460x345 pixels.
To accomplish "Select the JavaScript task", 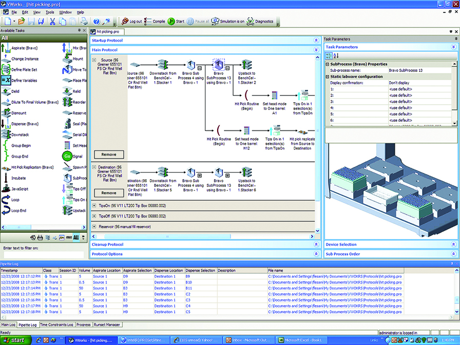I will 15,189.
